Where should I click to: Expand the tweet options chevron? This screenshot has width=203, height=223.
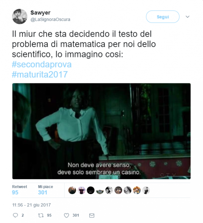(188, 17)
